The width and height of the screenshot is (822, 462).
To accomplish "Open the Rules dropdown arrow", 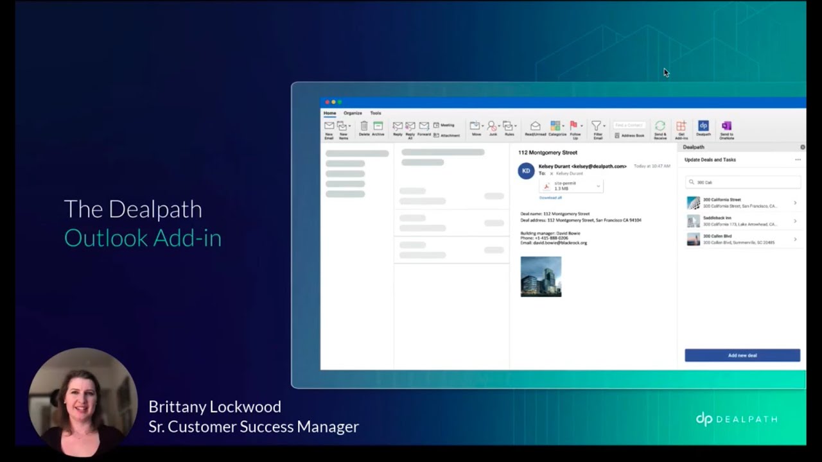I will (514, 126).
